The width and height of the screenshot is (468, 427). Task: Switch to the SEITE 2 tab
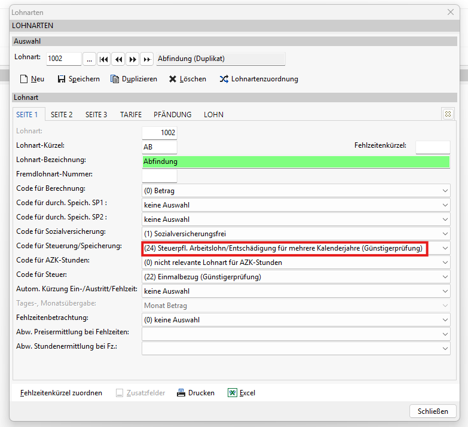62,115
